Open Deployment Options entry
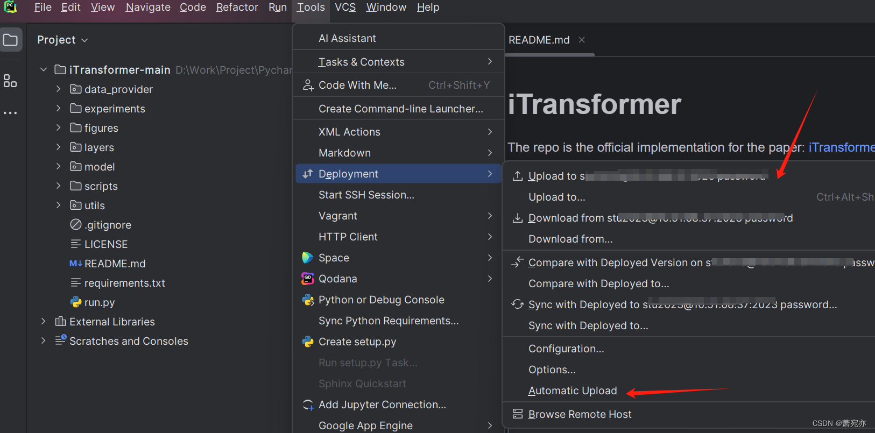This screenshot has width=875, height=433. [x=552, y=370]
